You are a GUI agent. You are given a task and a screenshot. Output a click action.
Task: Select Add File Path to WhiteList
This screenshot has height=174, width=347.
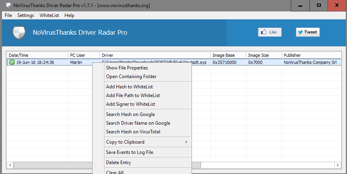coord(142,95)
